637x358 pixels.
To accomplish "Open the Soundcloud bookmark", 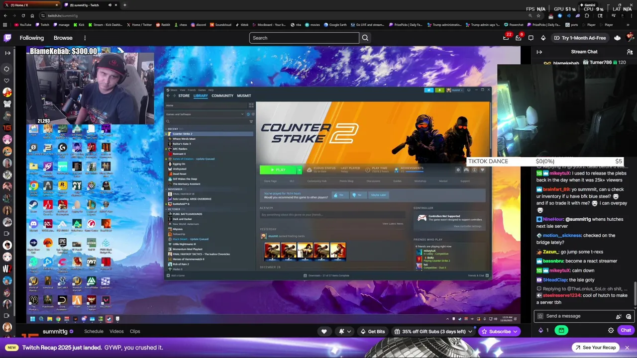I will point(221,25).
